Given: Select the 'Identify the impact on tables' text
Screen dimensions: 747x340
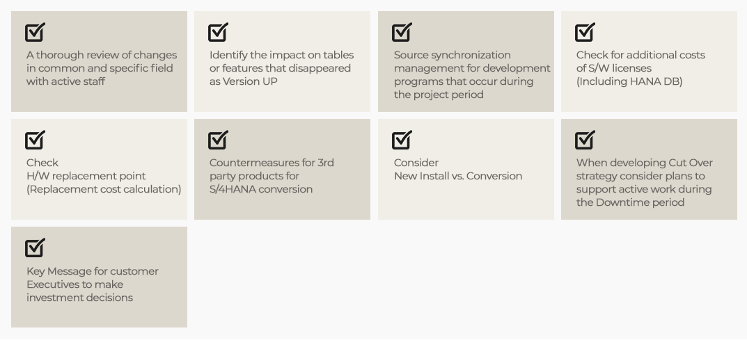Looking at the screenshot, I should 281,55.
